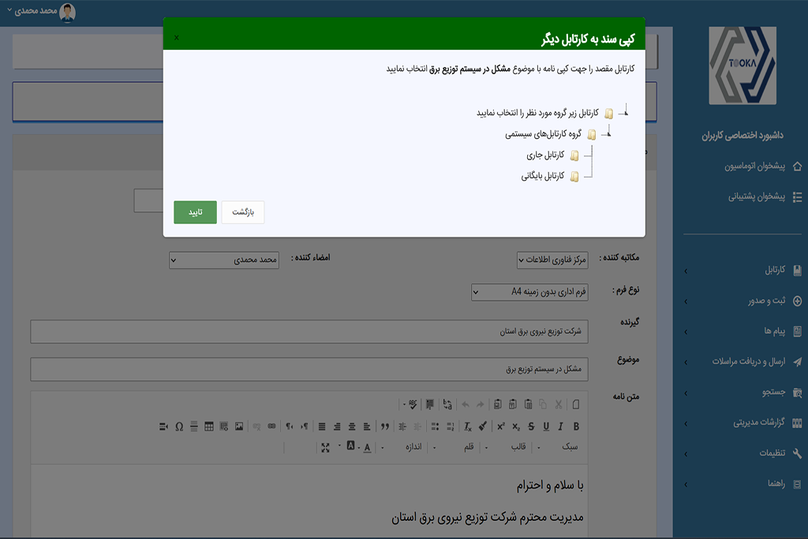The height and width of the screenshot is (539, 808).
Task: Insert table using editor toolbar icon
Action: pyautogui.click(x=209, y=427)
